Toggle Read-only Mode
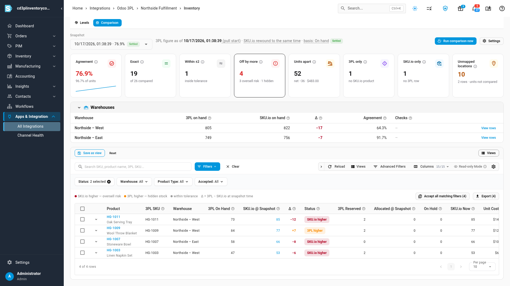Image resolution: width=510 pixels, height=286 pixels. point(470,167)
